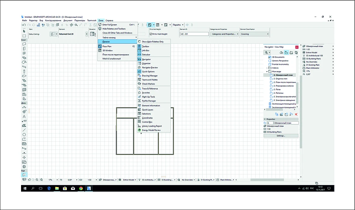Click the Element ID field WE - 001
The height and width of the screenshot is (210, 355).
click(194, 34)
